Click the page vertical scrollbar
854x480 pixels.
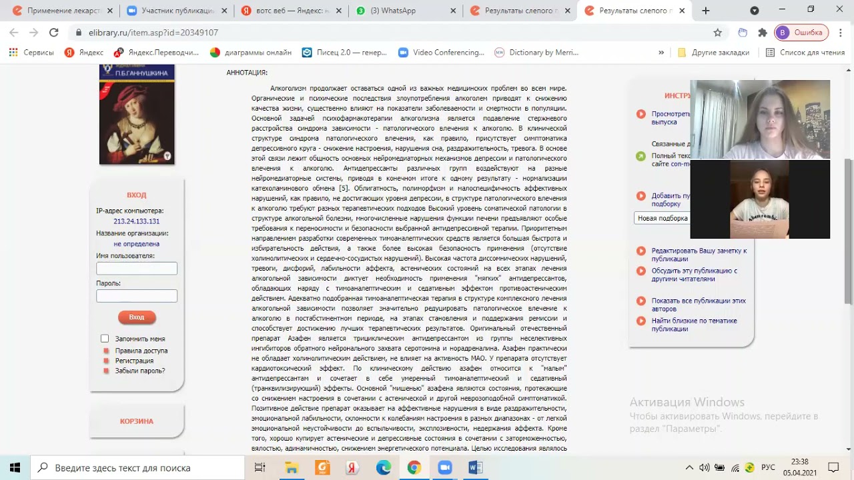pyautogui.click(x=849, y=232)
